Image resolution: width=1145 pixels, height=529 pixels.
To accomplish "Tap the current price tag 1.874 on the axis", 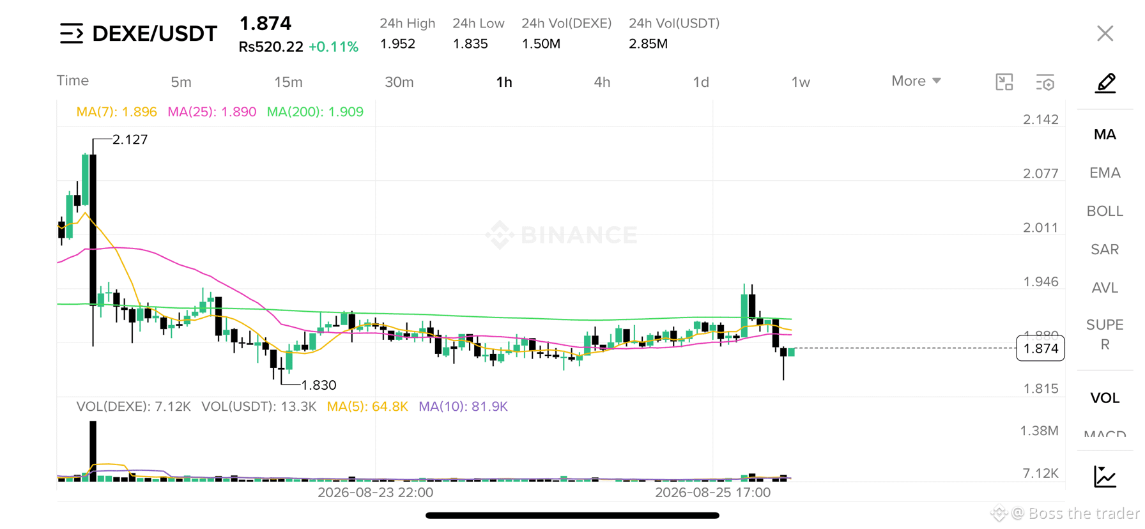I will pyautogui.click(x=1040, y=348).
